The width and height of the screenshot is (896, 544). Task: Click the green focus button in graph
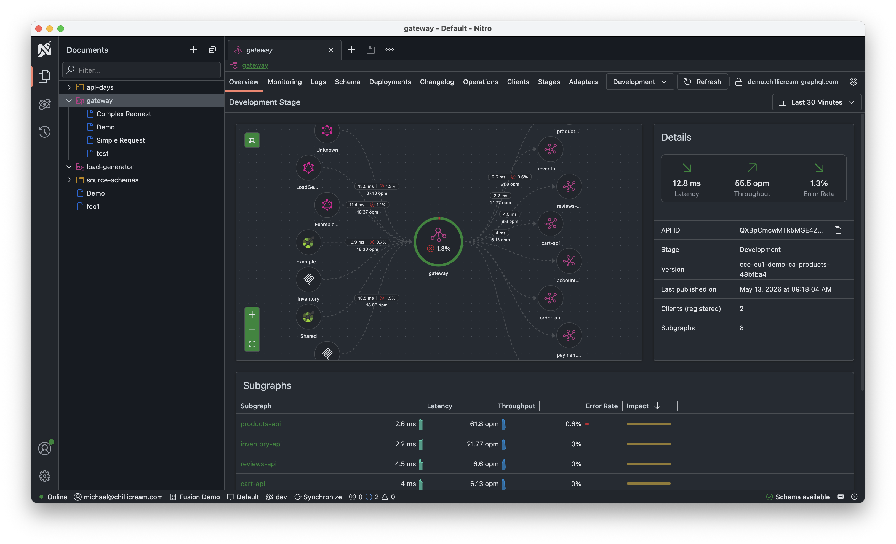pyautogui.click(x=252, y=140)
